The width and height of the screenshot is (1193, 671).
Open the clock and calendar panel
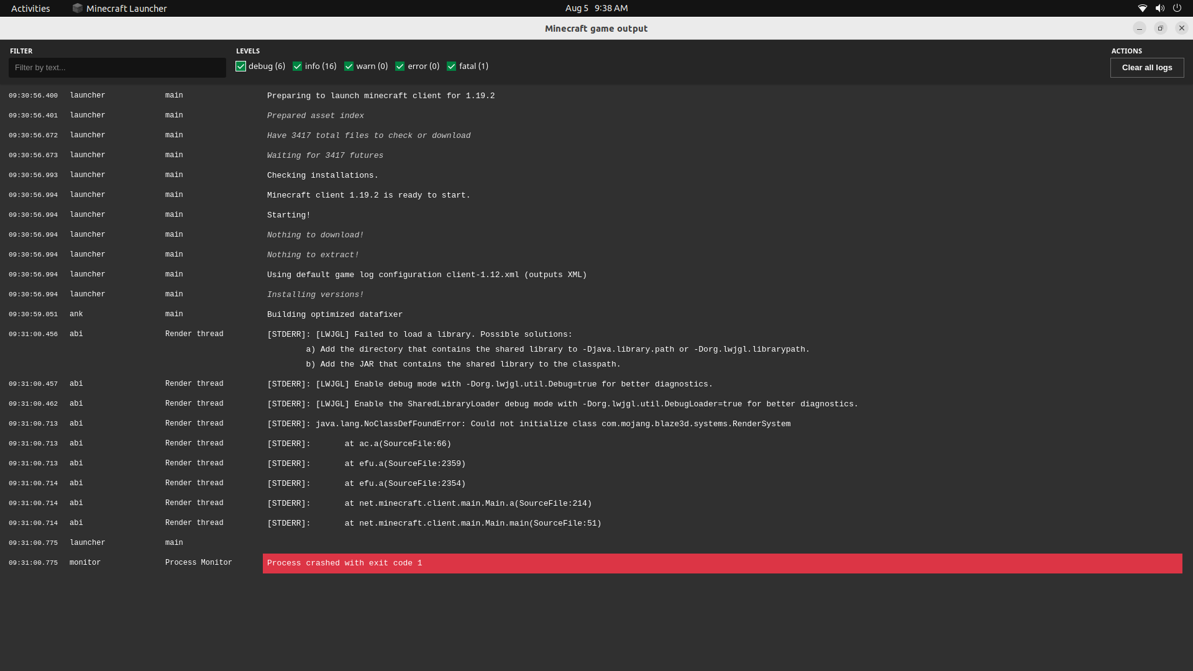click(x=596, y=8)
